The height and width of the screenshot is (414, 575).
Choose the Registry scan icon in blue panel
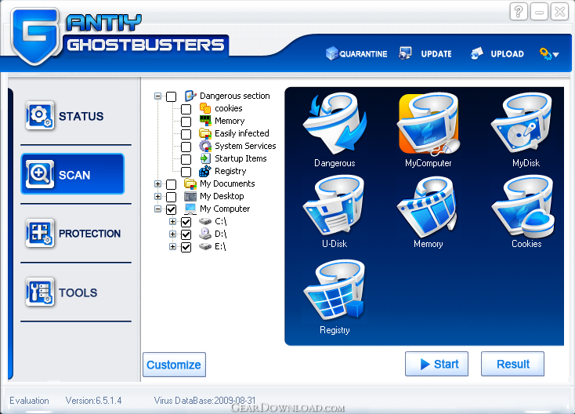point(335,290)
